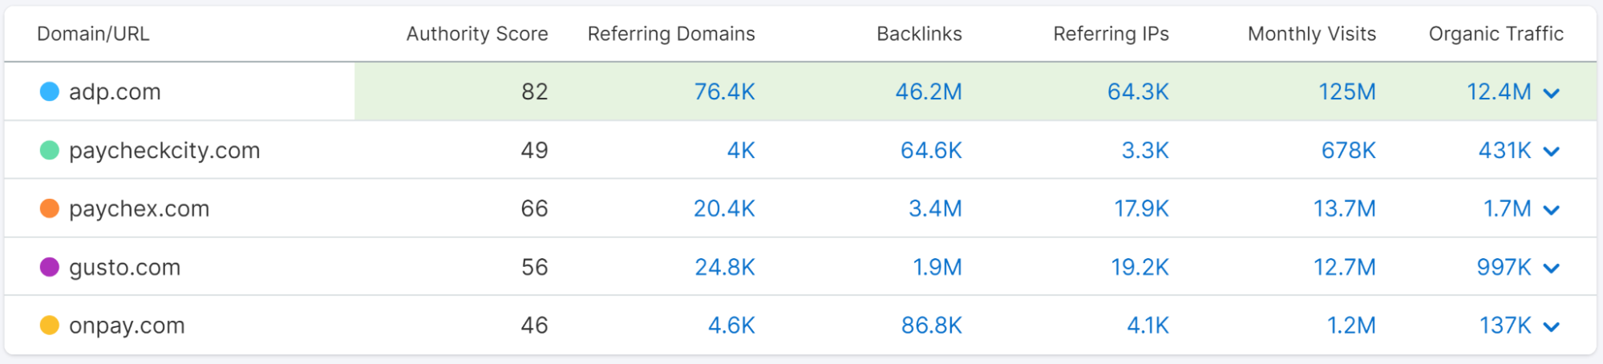Select the gusto.com domain name

(124, 267)
